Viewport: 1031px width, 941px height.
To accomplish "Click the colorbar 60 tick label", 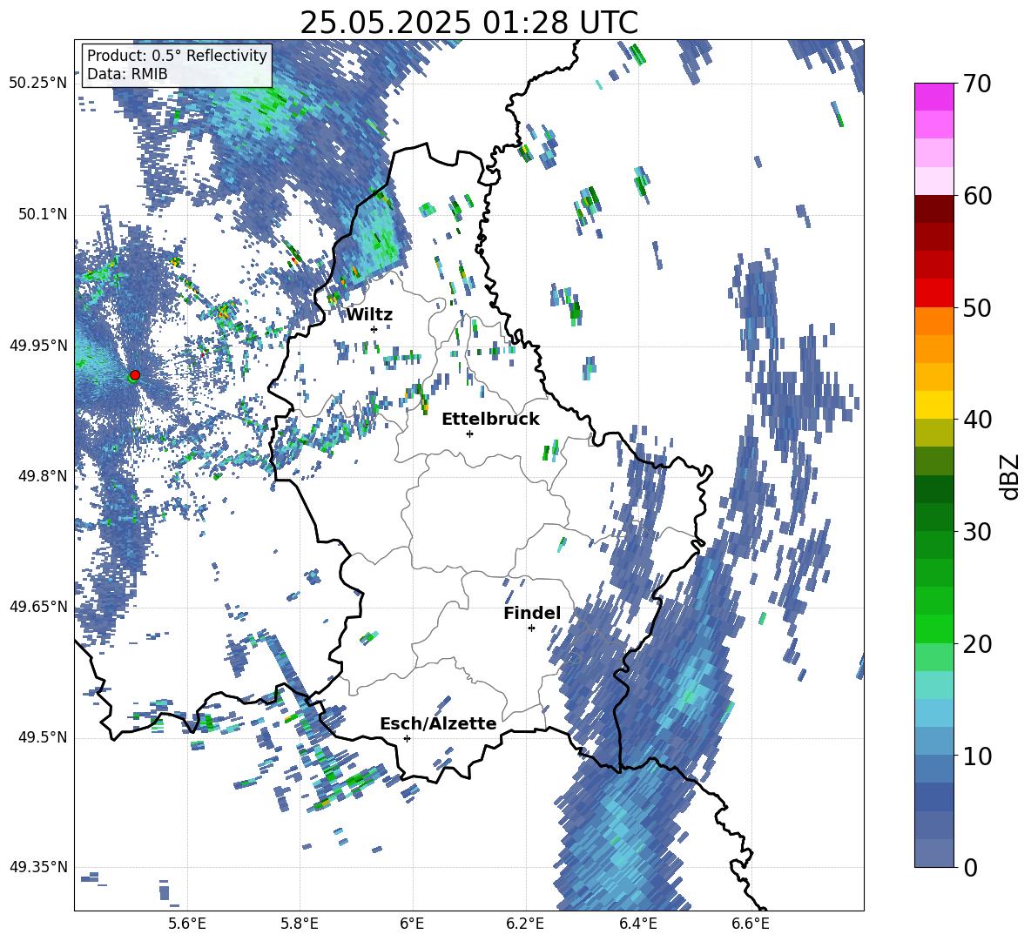I will click(x=977, y=196).
